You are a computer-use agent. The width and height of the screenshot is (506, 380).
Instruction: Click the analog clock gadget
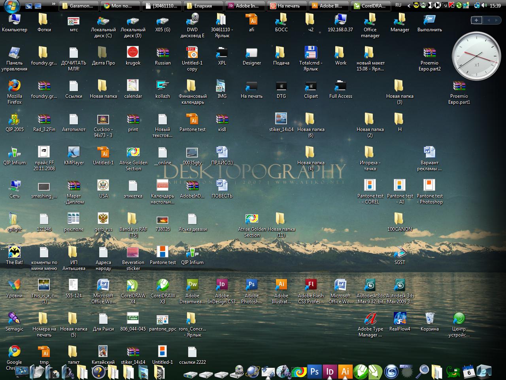(x=476, y=56)
